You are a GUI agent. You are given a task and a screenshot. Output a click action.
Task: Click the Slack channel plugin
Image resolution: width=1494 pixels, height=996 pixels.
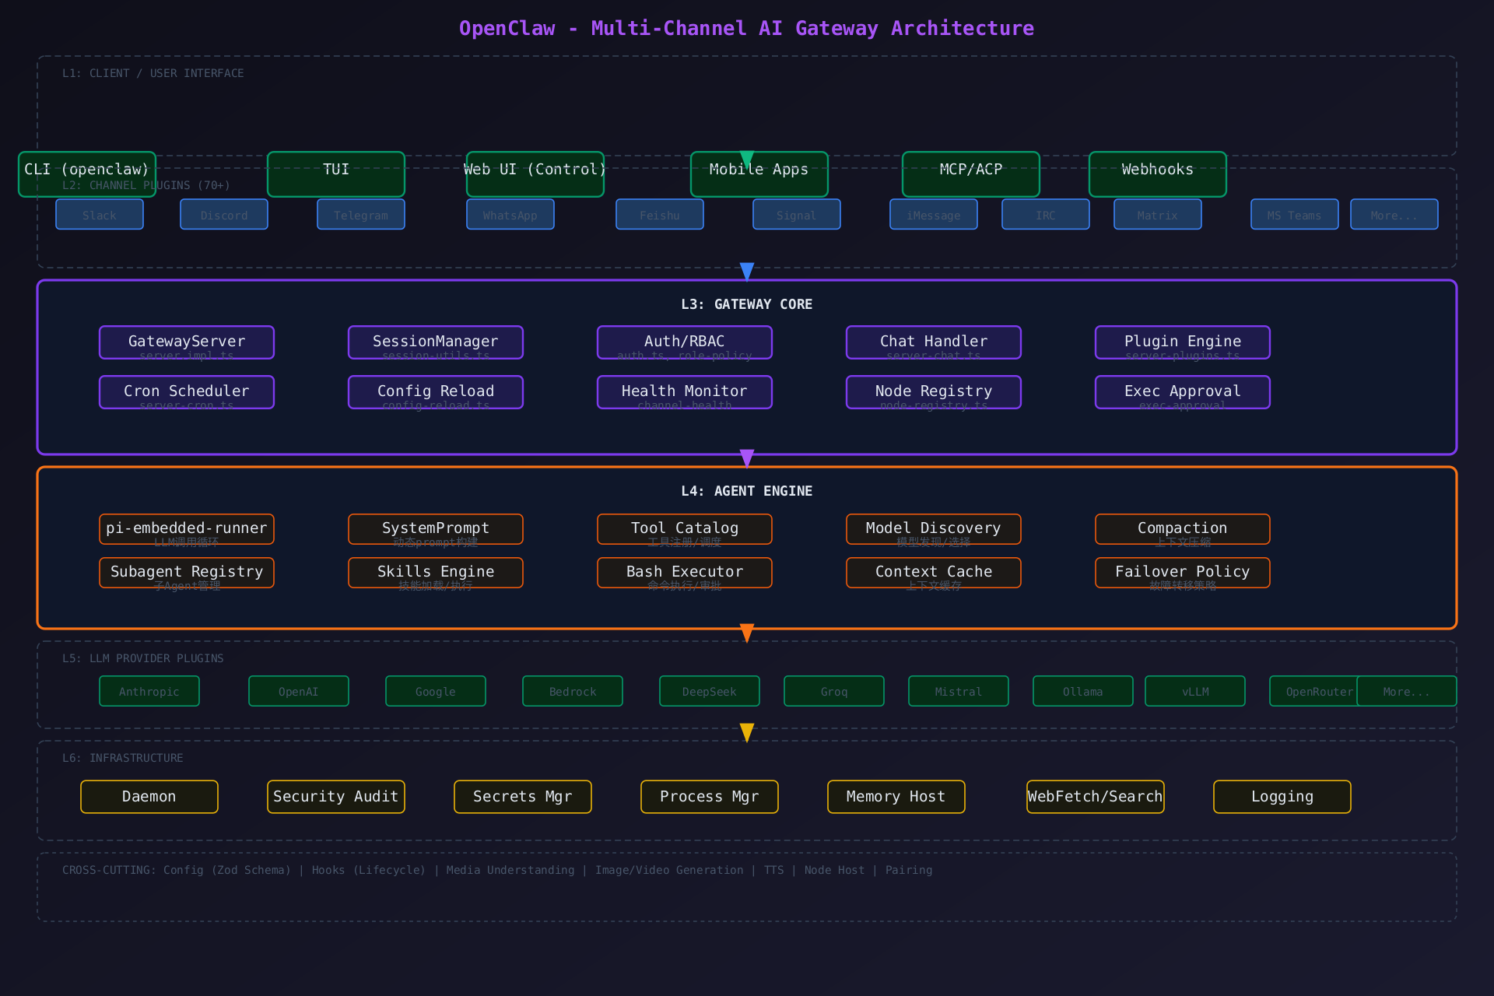pos(100,215)
